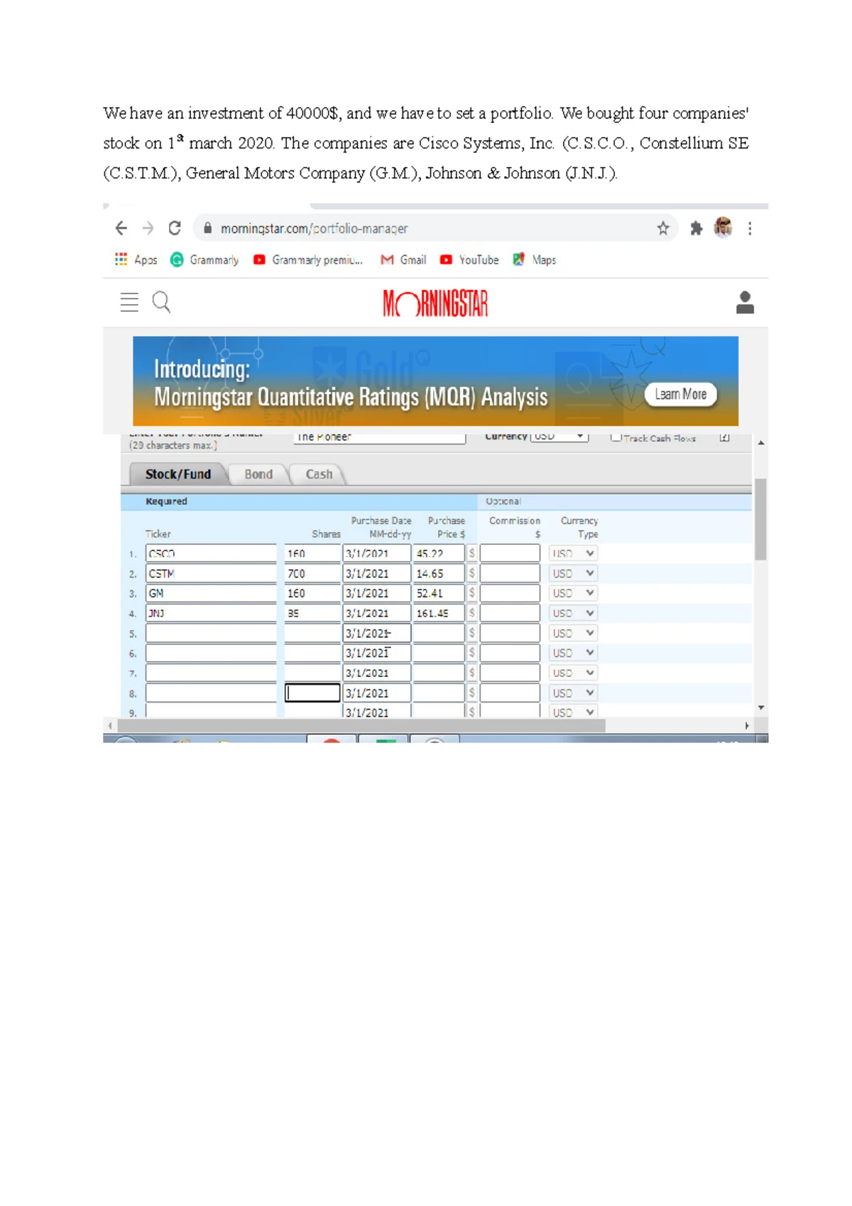The height and width of the screenshot is (1206, 852).
Task: Open Currency Type dropdown for JNJ row
Action: click(x=573, y=613)
